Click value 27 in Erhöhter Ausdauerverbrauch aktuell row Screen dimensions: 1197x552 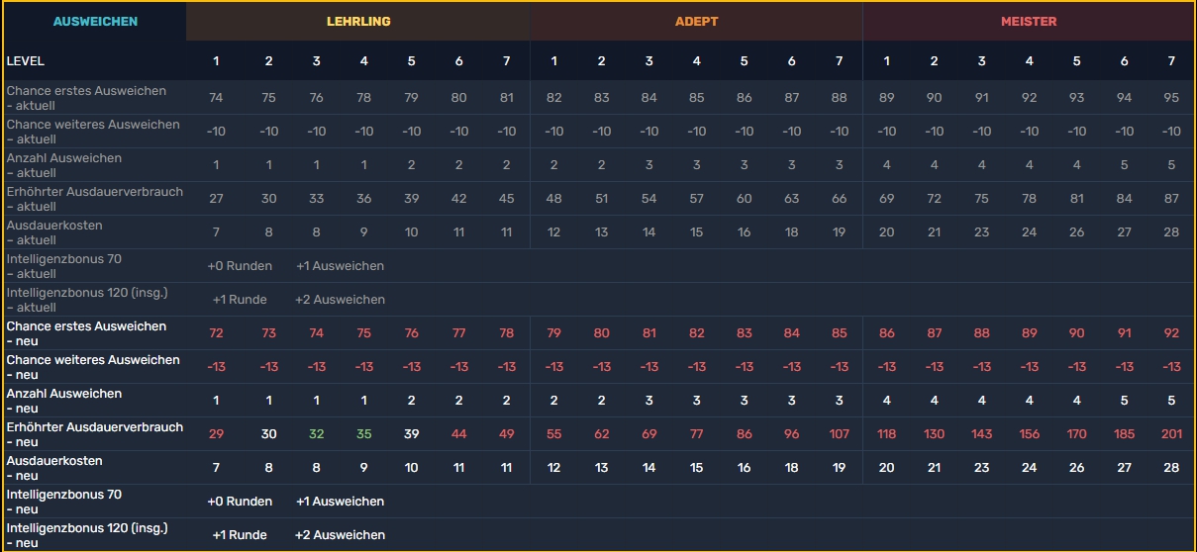pyautogui.click(x=216, y=198)
